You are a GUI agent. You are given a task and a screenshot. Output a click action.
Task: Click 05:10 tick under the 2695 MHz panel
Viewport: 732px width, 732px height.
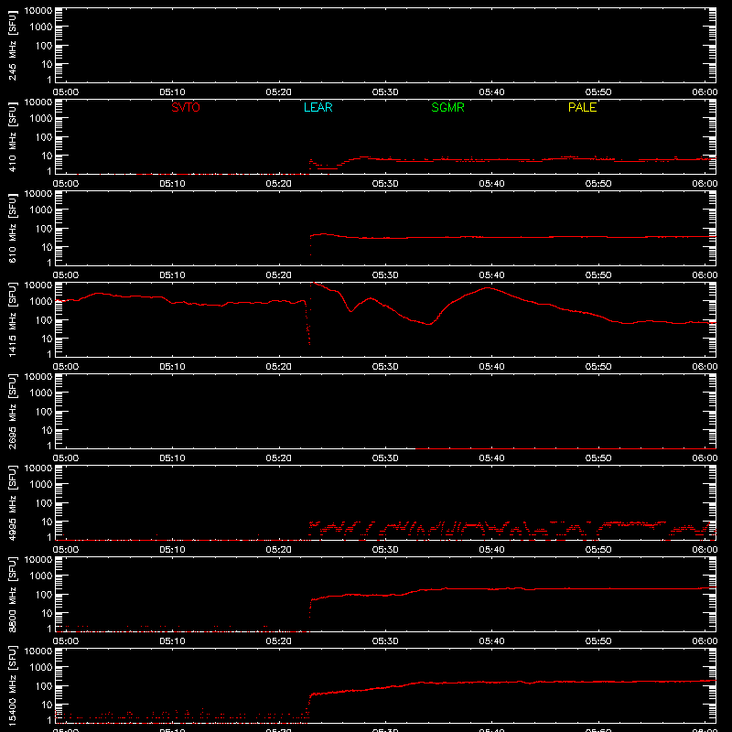pyautogui.click(x=172, y=458)
